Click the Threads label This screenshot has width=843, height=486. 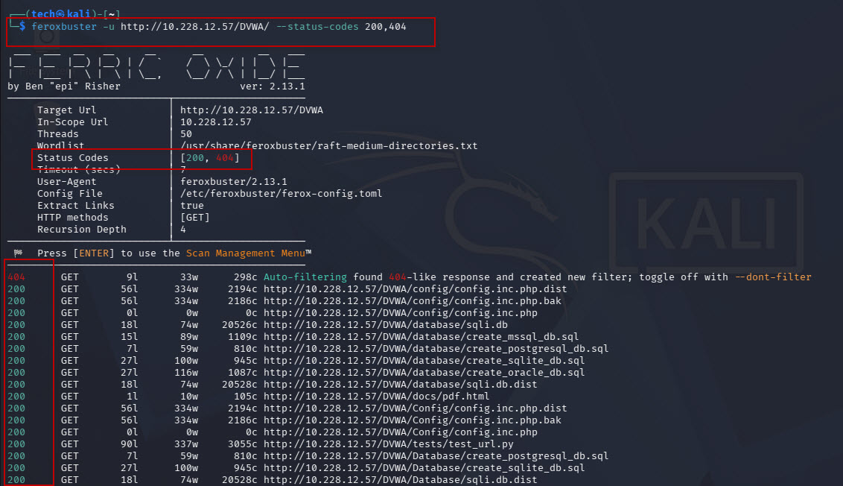[x=57, y=133]
